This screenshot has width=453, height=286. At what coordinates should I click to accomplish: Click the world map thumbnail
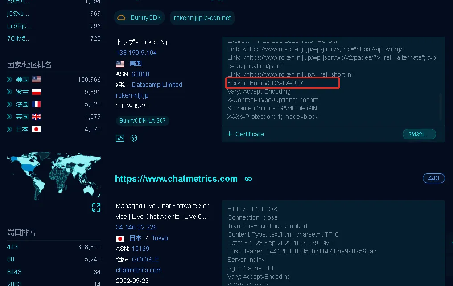tap(54, 176)
